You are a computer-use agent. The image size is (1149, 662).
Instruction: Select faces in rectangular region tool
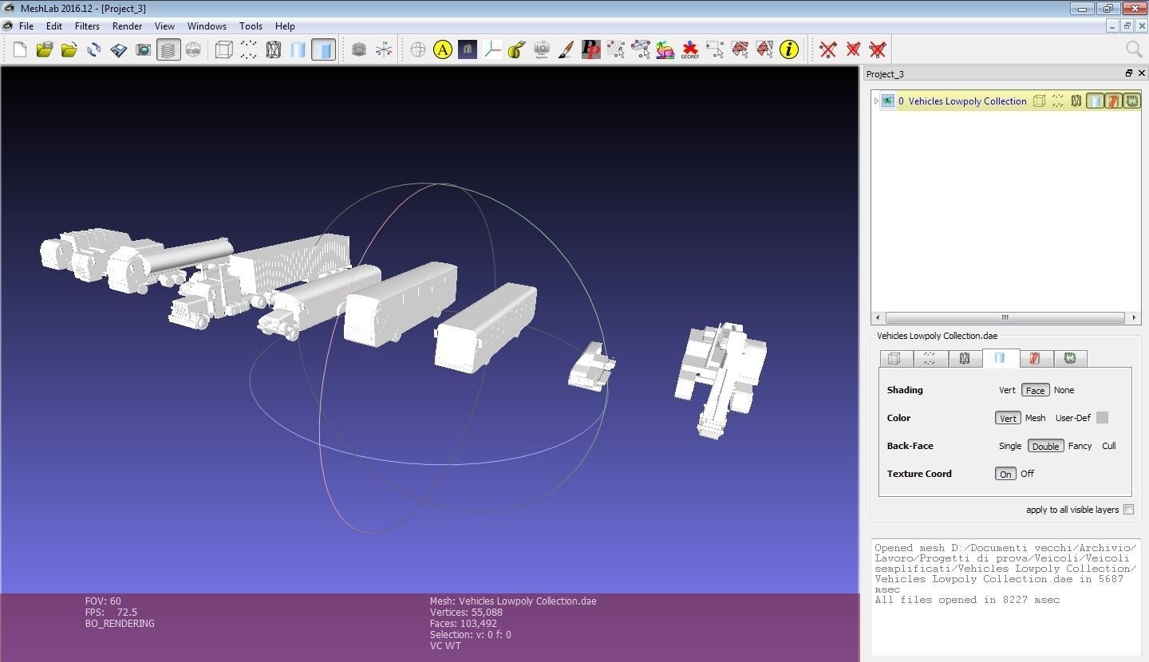coord(740,49)
